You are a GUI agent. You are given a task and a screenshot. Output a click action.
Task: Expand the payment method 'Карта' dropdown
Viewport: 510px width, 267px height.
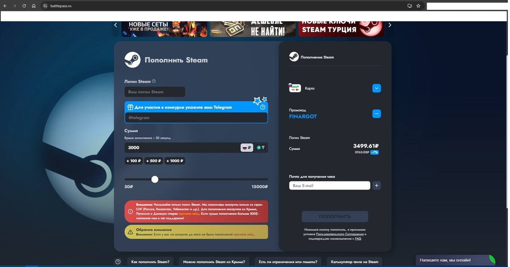(377, 88)
